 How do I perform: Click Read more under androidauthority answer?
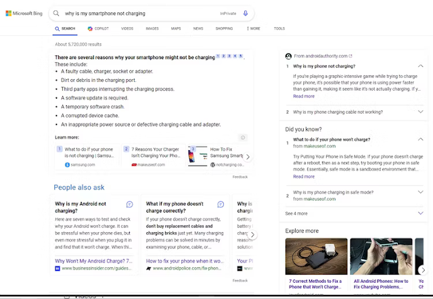pyautogui.click(x=304, y=96)
